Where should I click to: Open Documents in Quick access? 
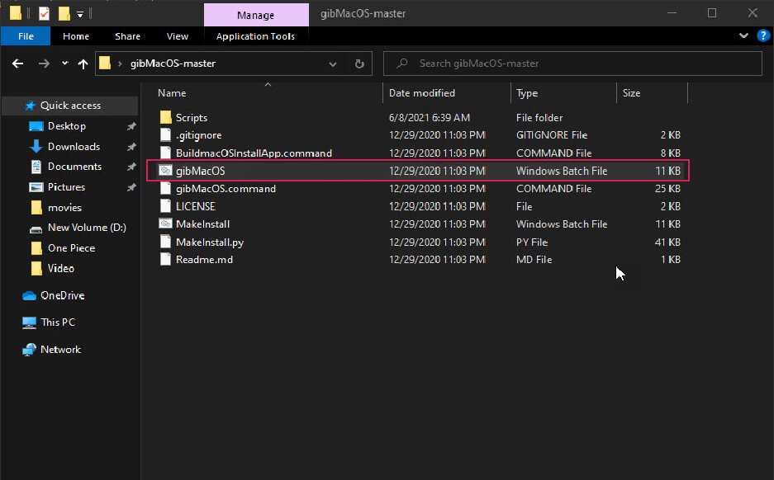point(74,167)
